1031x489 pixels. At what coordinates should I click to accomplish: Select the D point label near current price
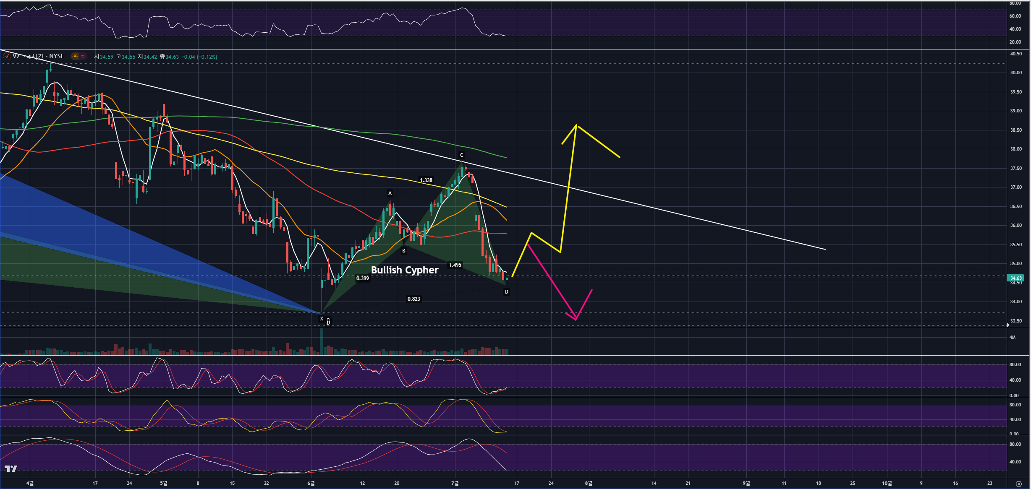[507, 292]
